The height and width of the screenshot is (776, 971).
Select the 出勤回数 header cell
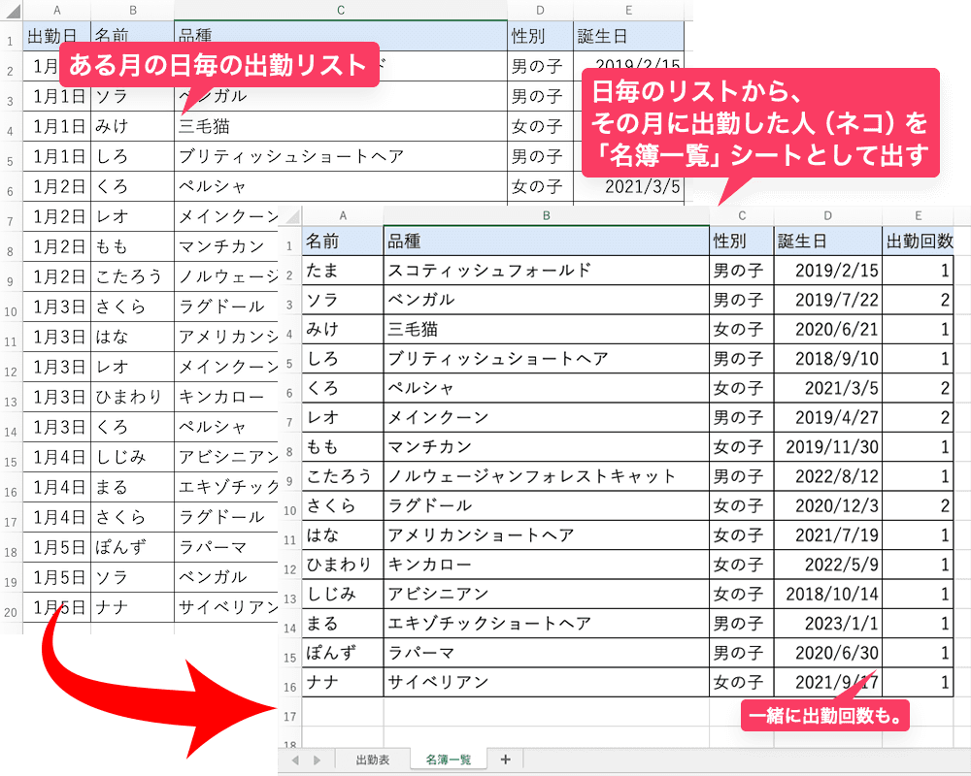pos(918,241)
